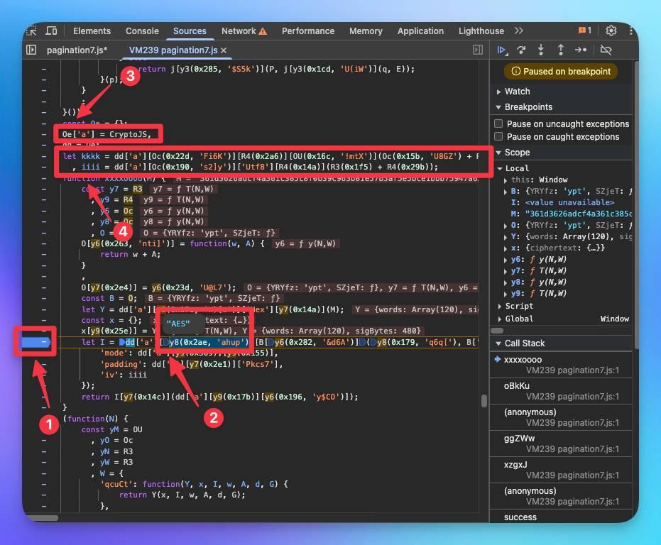Viewport: 661px width, 545px height.
Task: Step into next function call
Action: click(x=541, y=50)
